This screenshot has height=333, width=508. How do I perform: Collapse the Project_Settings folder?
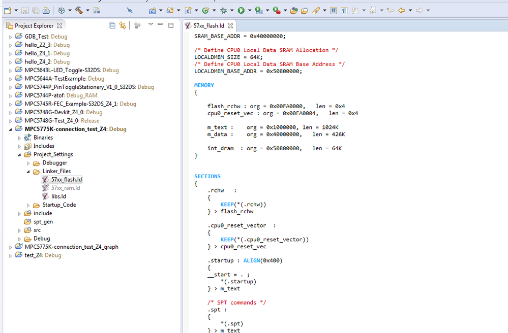tap(19, 154)
